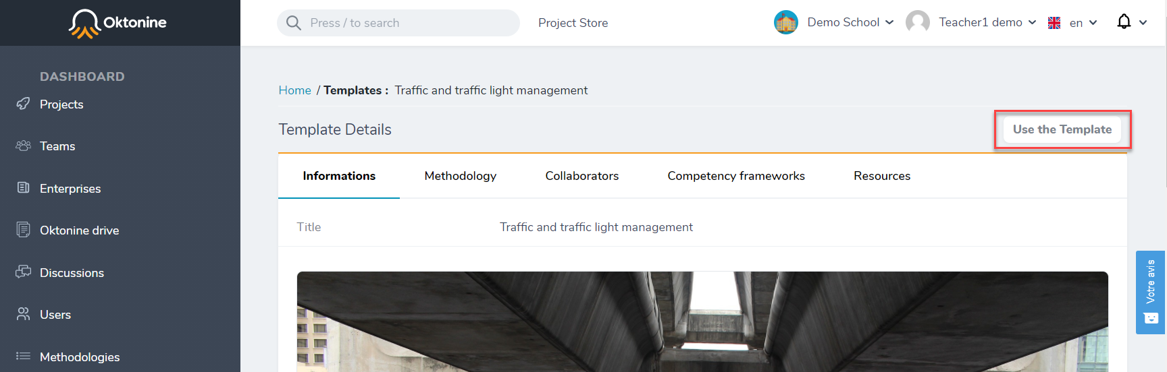Click the Oktonine logo
The width and height of the screenshot is (1167, 372).
118,23
